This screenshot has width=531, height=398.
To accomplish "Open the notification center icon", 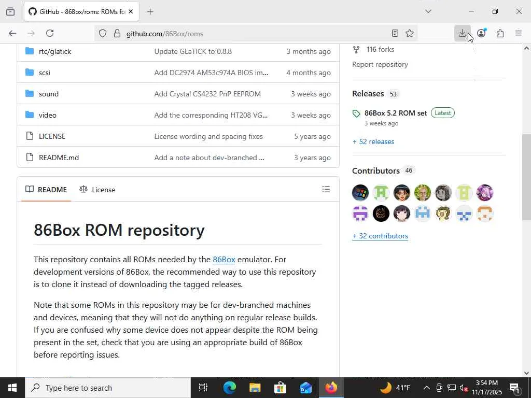I will tap(515, 388).
